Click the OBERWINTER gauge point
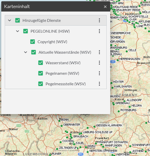Image resolution: width=150 pixels, height=156 pixels. point(62,126)
